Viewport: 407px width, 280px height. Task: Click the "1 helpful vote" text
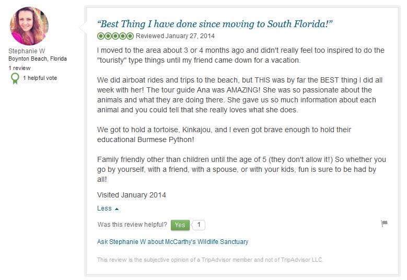tap(40, 78)
